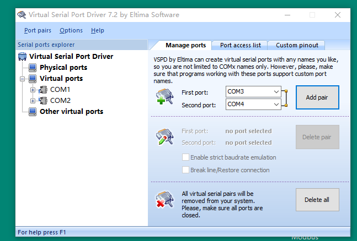Toggle Break line/Restore connection checkbox
The width and height of the screenshot is (357, 241).
185,170
